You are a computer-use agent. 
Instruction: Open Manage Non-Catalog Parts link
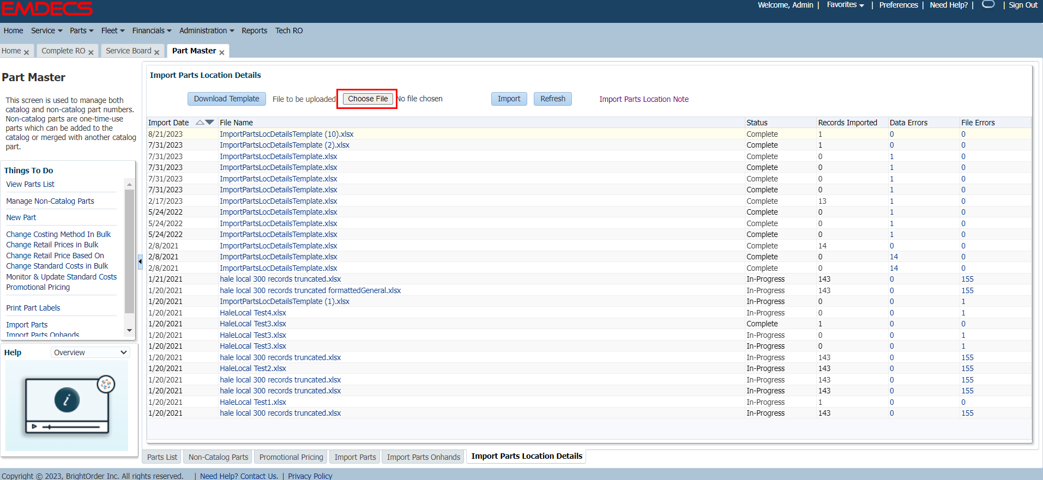50,201
